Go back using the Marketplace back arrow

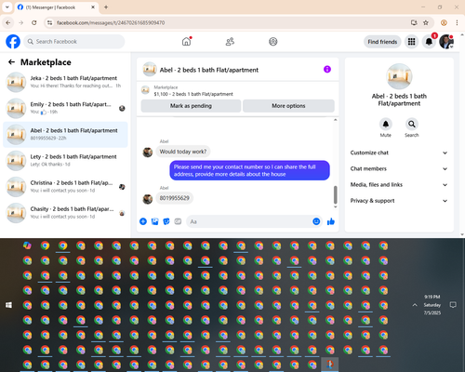[12, 62]
